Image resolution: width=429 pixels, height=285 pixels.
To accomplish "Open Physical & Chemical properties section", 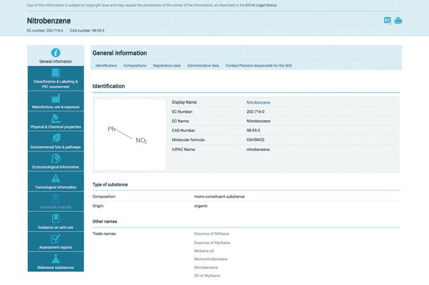I will pyautogui.click(x=56, y=121).
